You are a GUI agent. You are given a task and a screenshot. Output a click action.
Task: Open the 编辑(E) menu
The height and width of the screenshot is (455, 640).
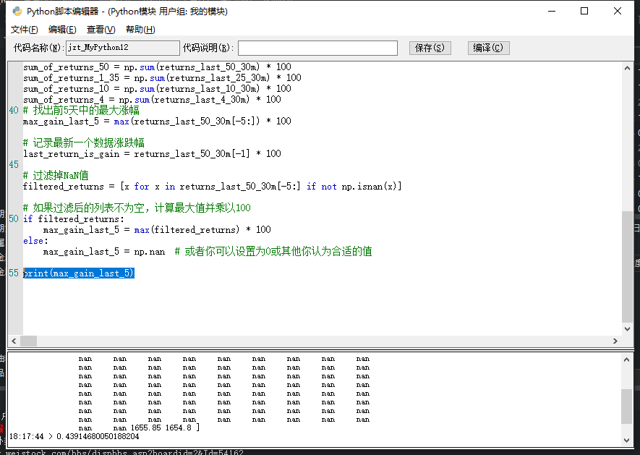click(x=62, y=30)
